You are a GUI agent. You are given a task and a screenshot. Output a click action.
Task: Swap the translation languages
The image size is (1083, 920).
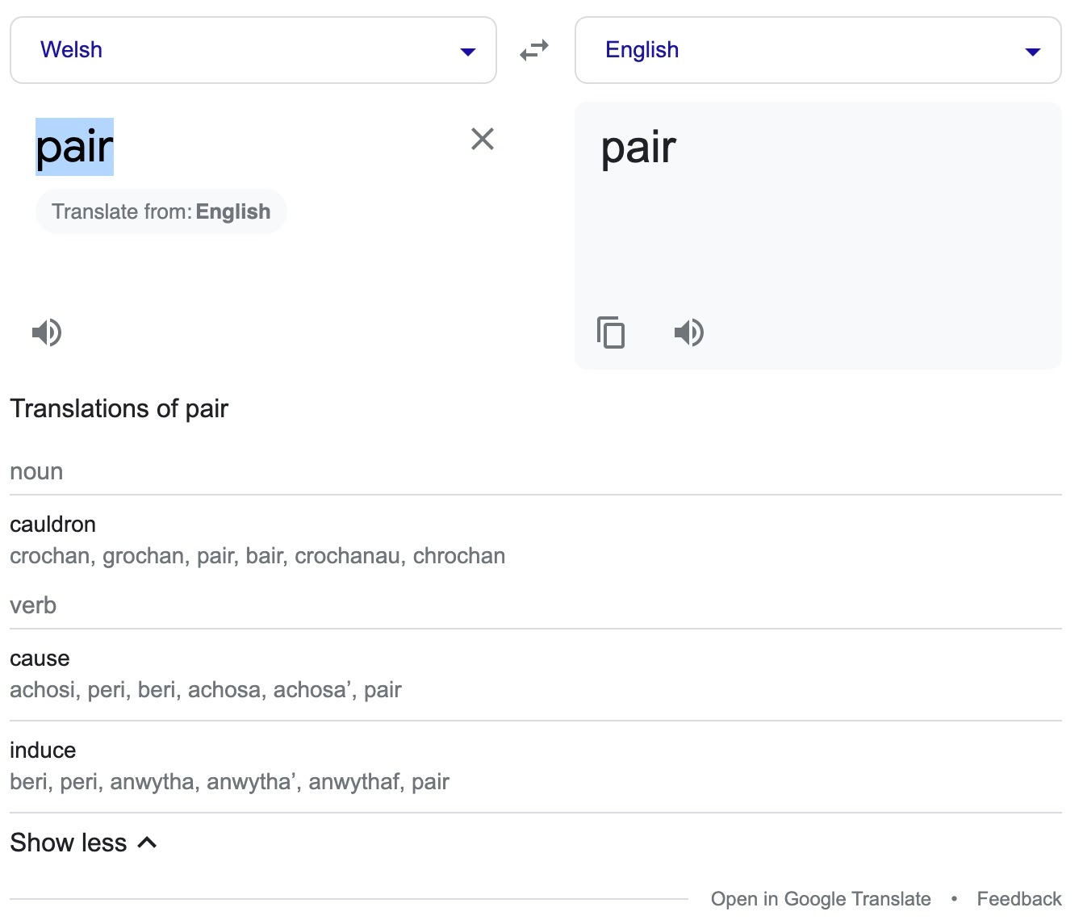[533, 49]
